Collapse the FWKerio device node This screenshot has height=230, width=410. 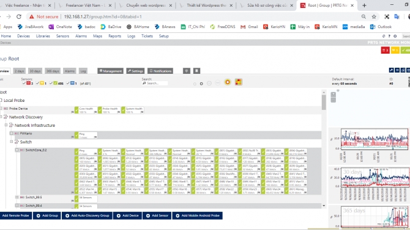coord(12,133)
